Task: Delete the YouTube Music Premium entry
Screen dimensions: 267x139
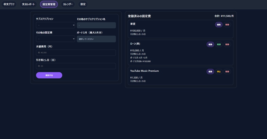Action: coord(227,72)
